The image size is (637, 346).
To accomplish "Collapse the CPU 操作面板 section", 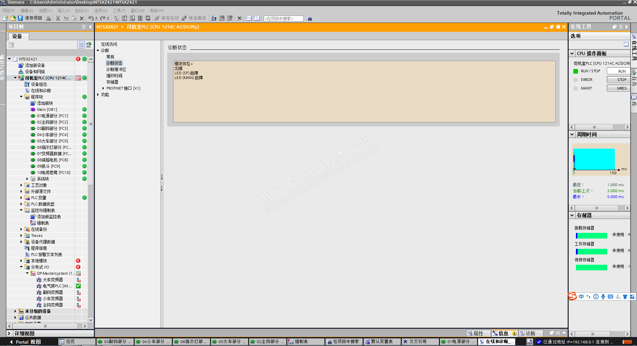I will pos(572,53).
